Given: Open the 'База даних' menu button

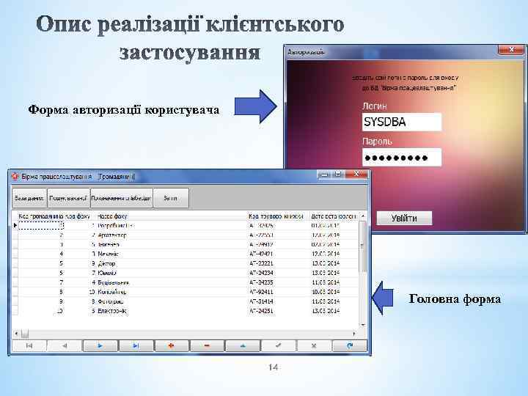Looking at the screenshot, I should tap(29, 198).
